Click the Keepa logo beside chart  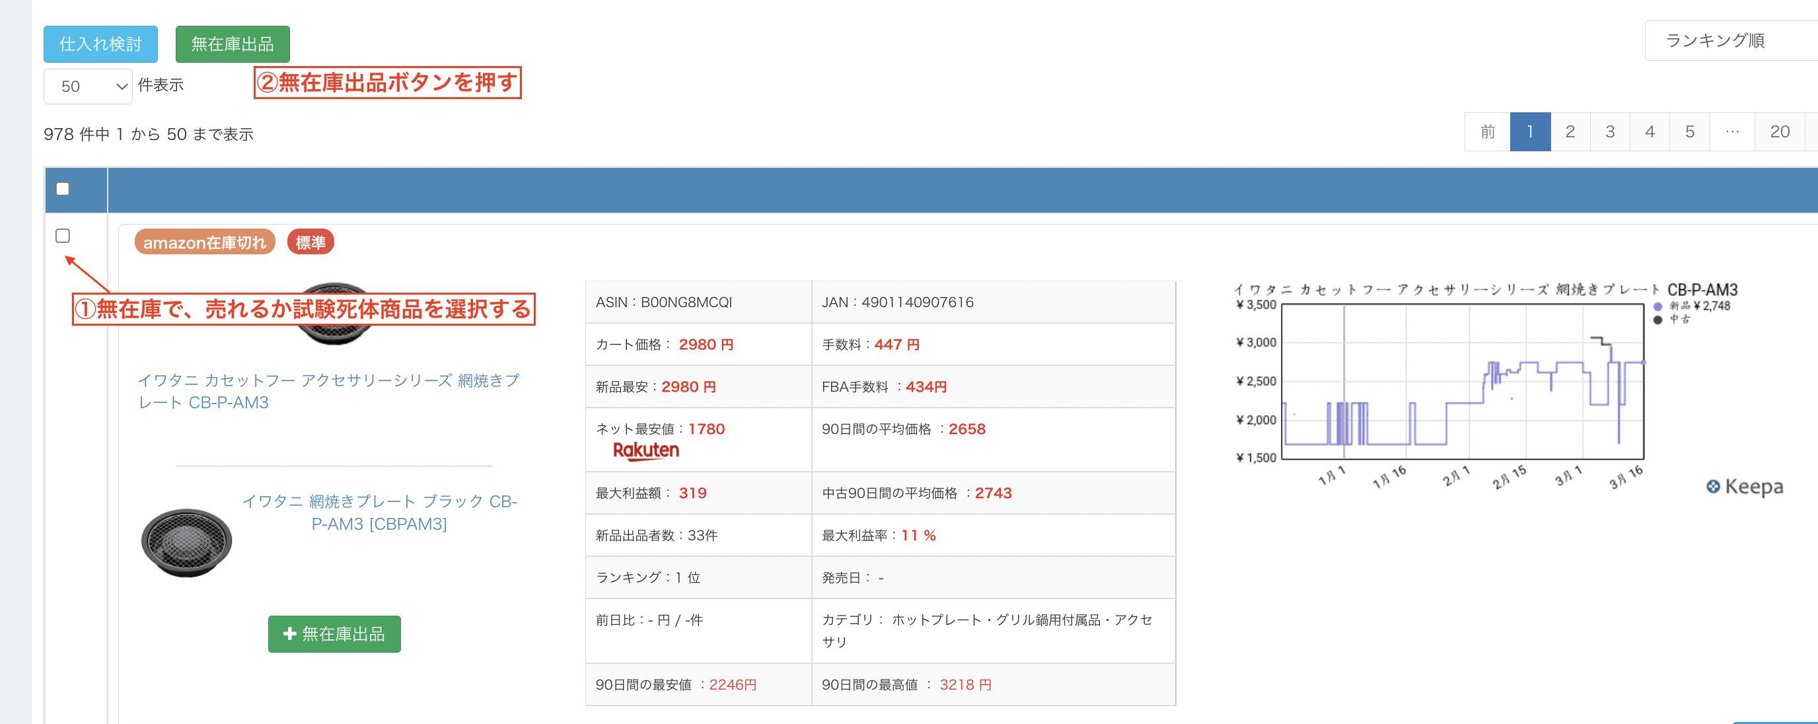pos(1745,486)
